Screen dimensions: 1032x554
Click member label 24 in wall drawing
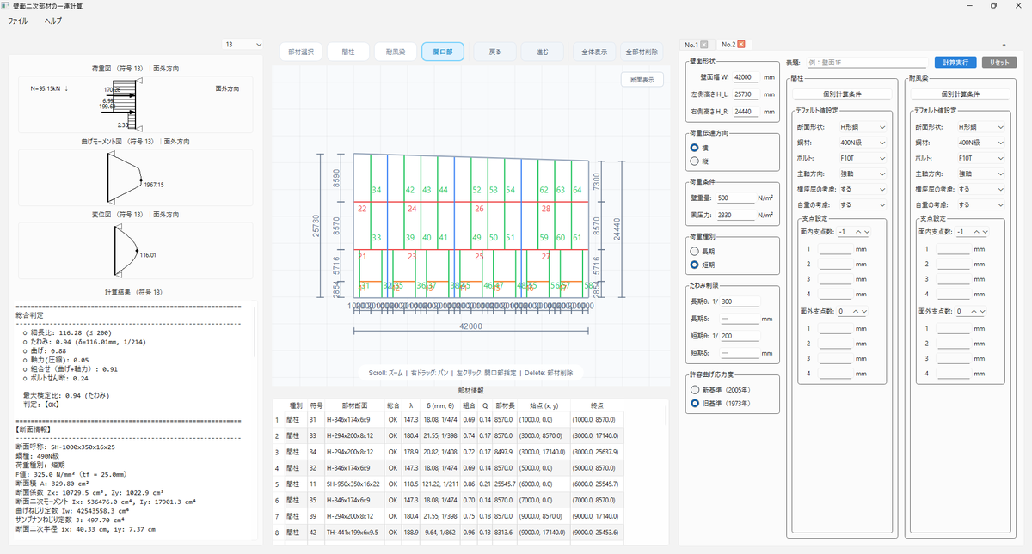pyautogui.click(x=413, y=209)
